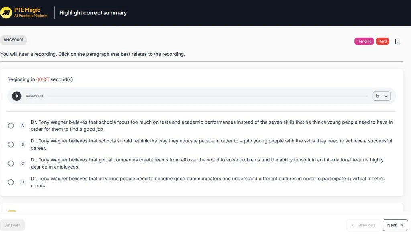Click the letter C option badge
Image resolution: width=411 pixels, height=236 pixels.
(x=23, y=163)
